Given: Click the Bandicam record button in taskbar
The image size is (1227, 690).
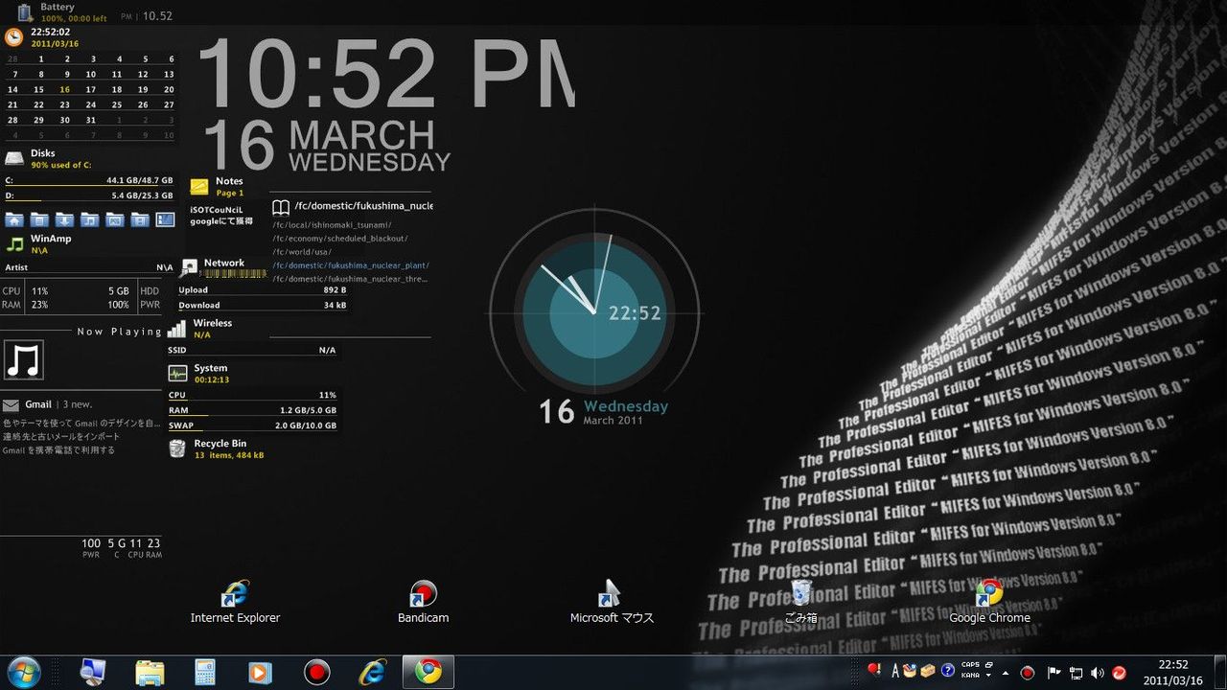Looking at the screenshot, I should pyautogui.click(x=316, y=672).
